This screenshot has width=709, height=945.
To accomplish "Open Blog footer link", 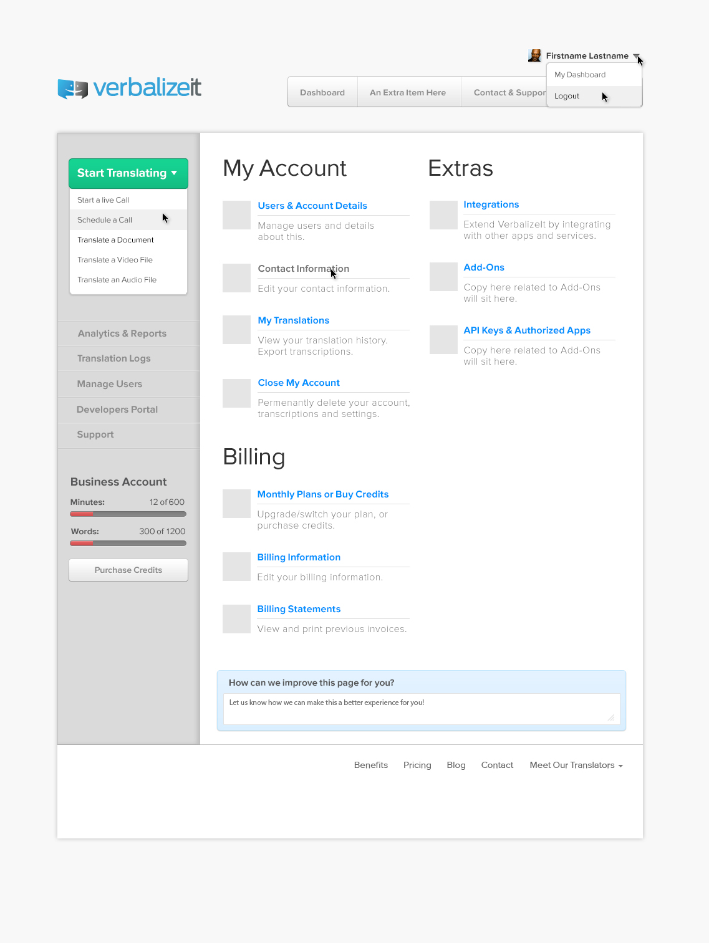I will click(x=456, y=765).
